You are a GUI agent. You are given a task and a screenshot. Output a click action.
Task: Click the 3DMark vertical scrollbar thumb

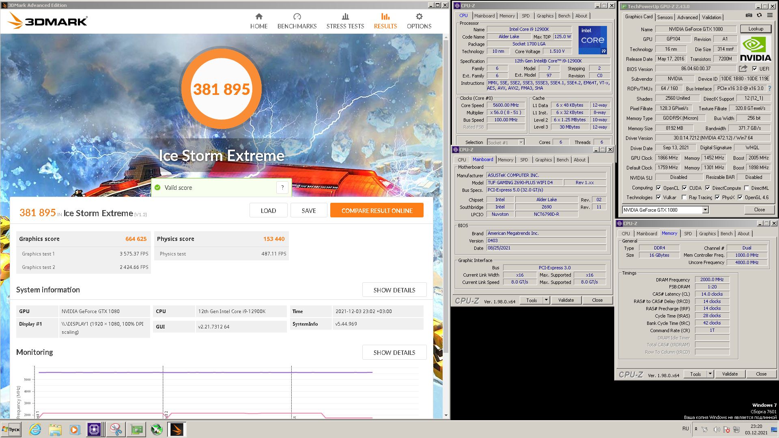[x=446, y=197]
